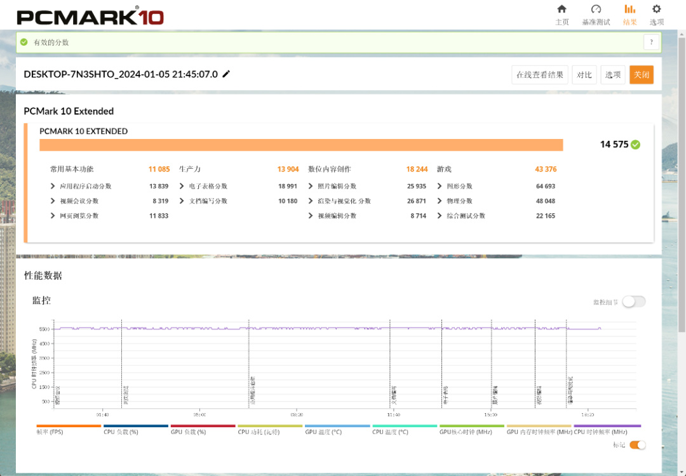
Task: Select the CPU 负载 (%) legend swatch
Action: [136, 426]
